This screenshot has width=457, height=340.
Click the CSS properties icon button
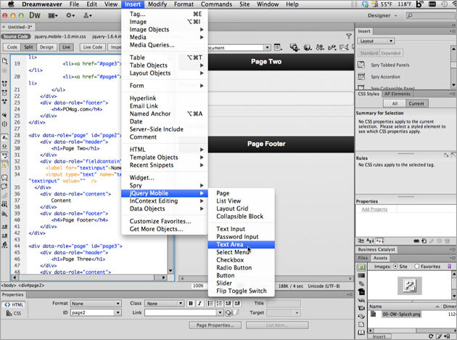13,313
